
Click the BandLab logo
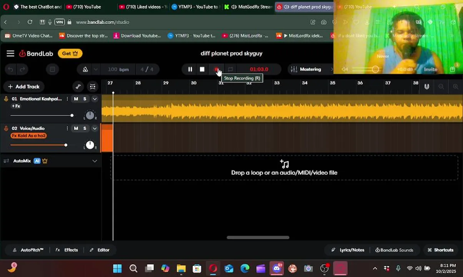(36, 53)
